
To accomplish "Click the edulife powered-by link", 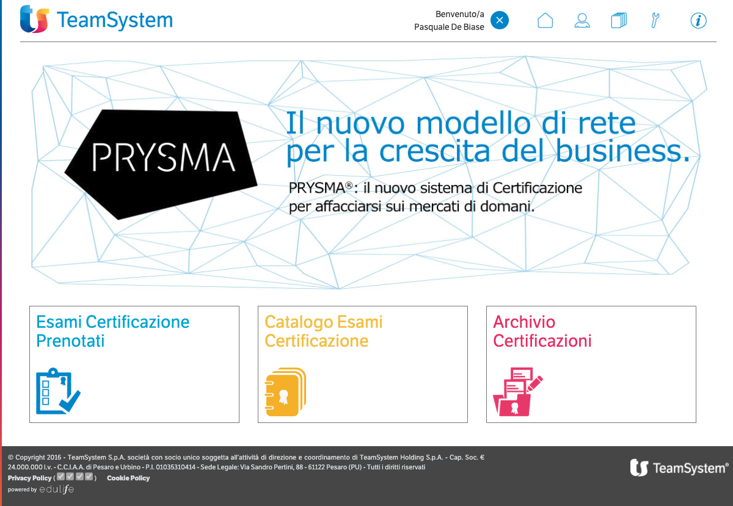I will 57,489.
